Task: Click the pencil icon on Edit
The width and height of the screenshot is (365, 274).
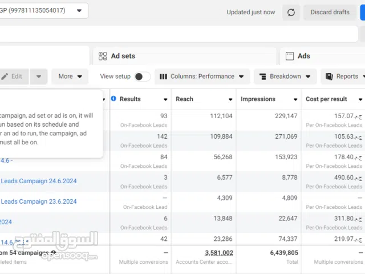Action: [x=5, y=76]
